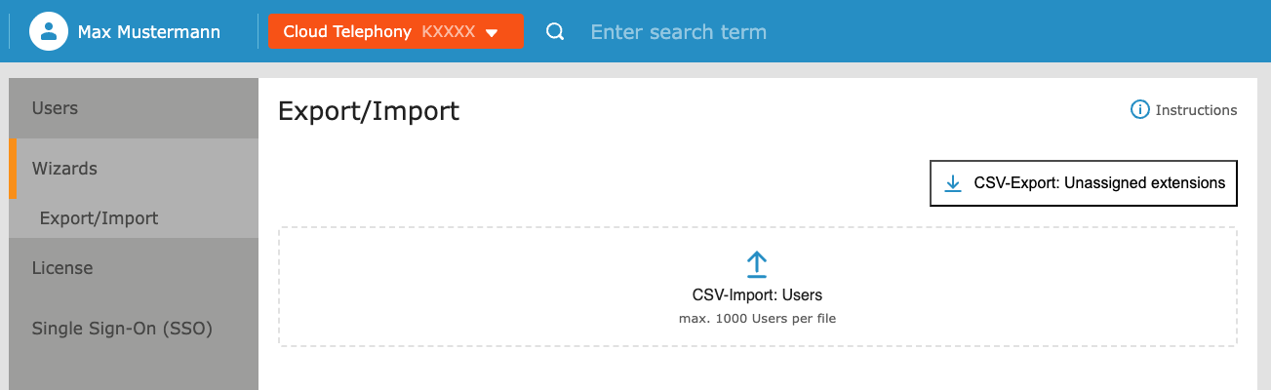Image resolution: width=1271 pixels, height=390 pixels.
Task: Click the magnifying glass search icon
Action: [x=555, y=32]
